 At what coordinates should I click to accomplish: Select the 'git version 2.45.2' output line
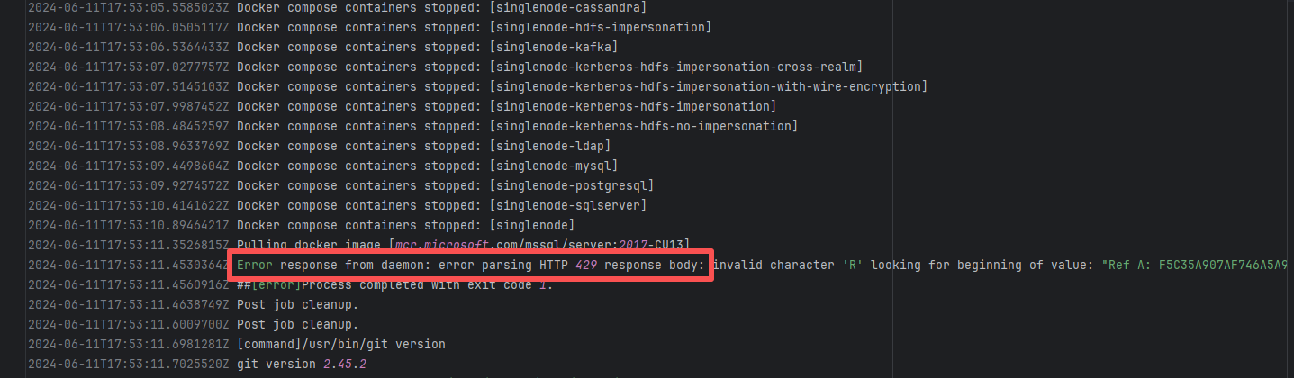point(301,364)
